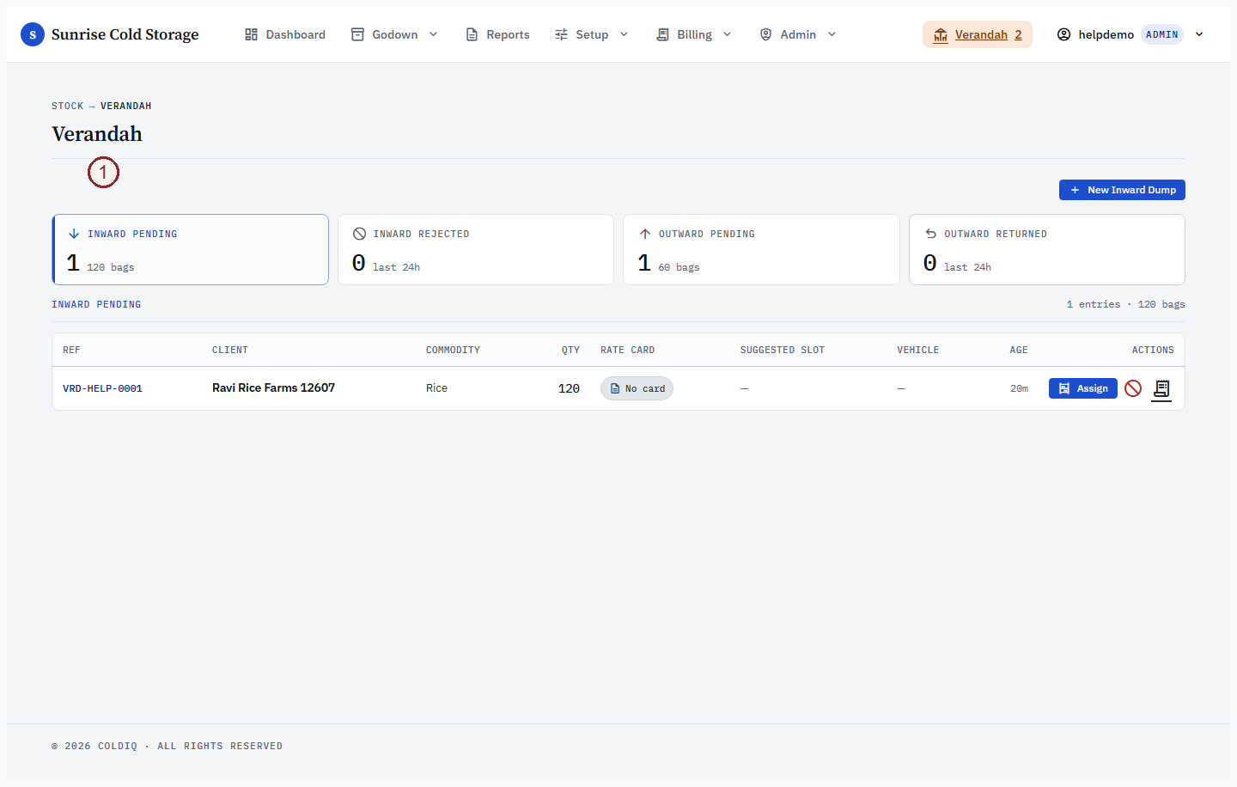Click the Verandah warehouse icon in header

(x=941, y=35)
